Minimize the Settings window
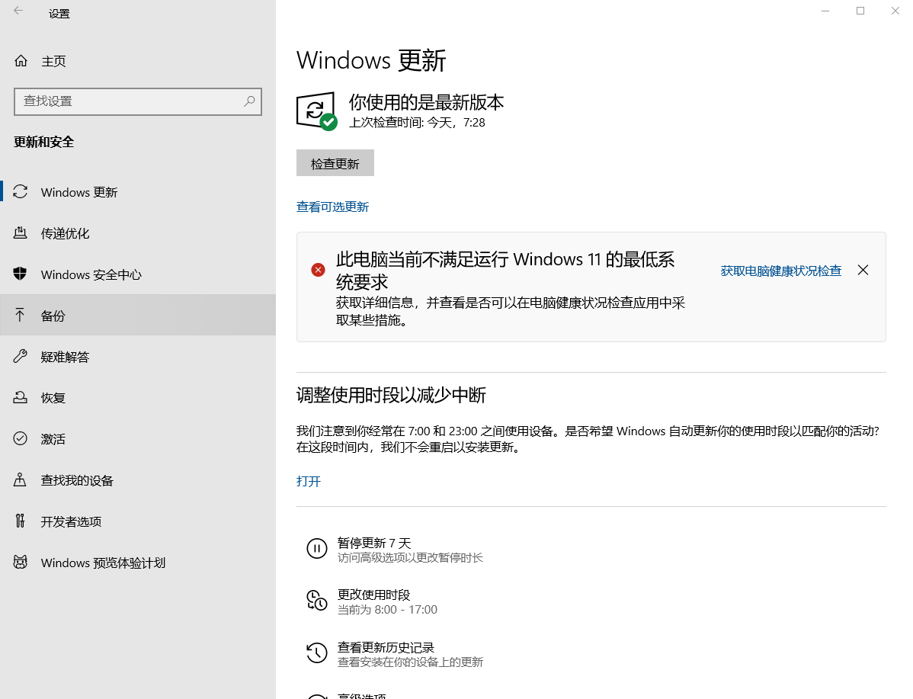913x699 pixels. click(825, 11)
